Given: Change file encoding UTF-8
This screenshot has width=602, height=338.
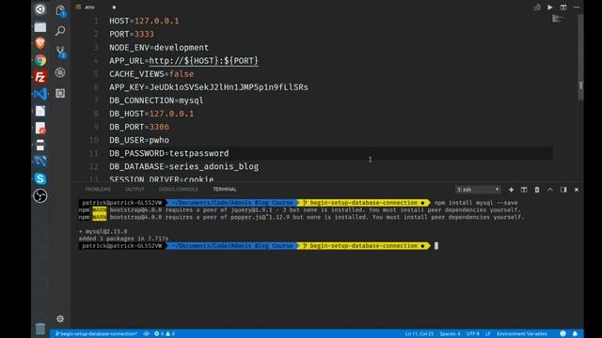Looking at the screenshot, I should coord(472,334).
